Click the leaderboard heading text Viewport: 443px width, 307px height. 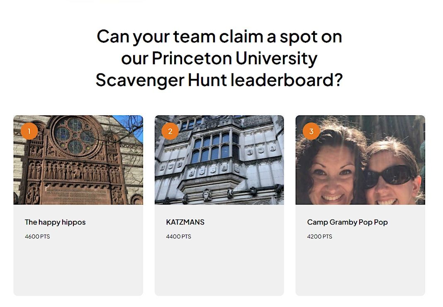coord(219,58)
